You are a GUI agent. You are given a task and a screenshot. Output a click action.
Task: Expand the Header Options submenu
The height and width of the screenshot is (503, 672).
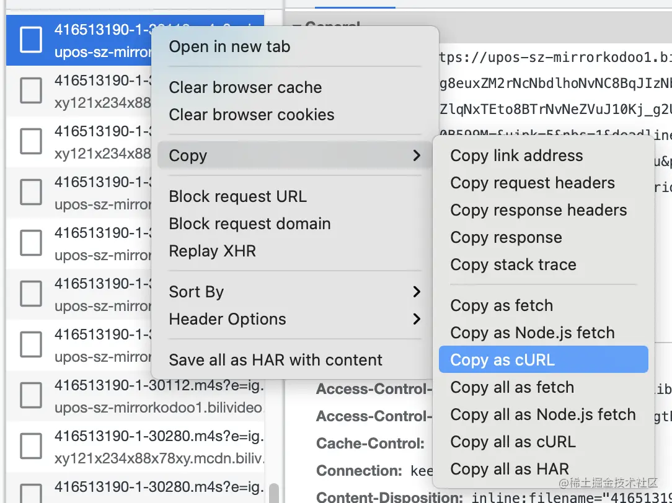[294, 319]
